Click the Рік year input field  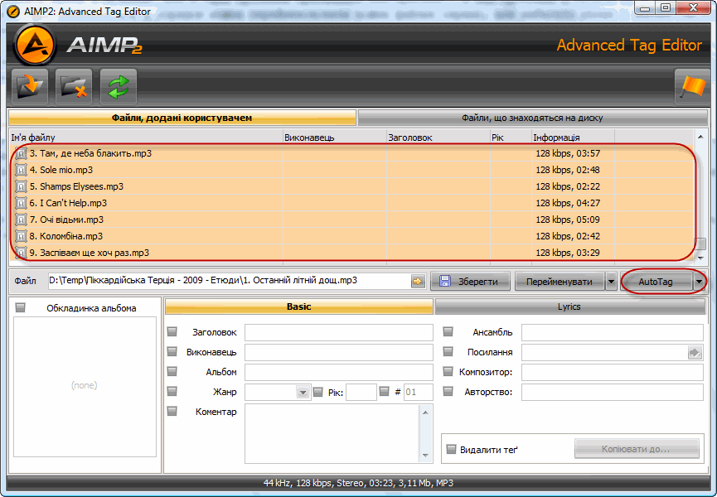(x=361, y=392)
